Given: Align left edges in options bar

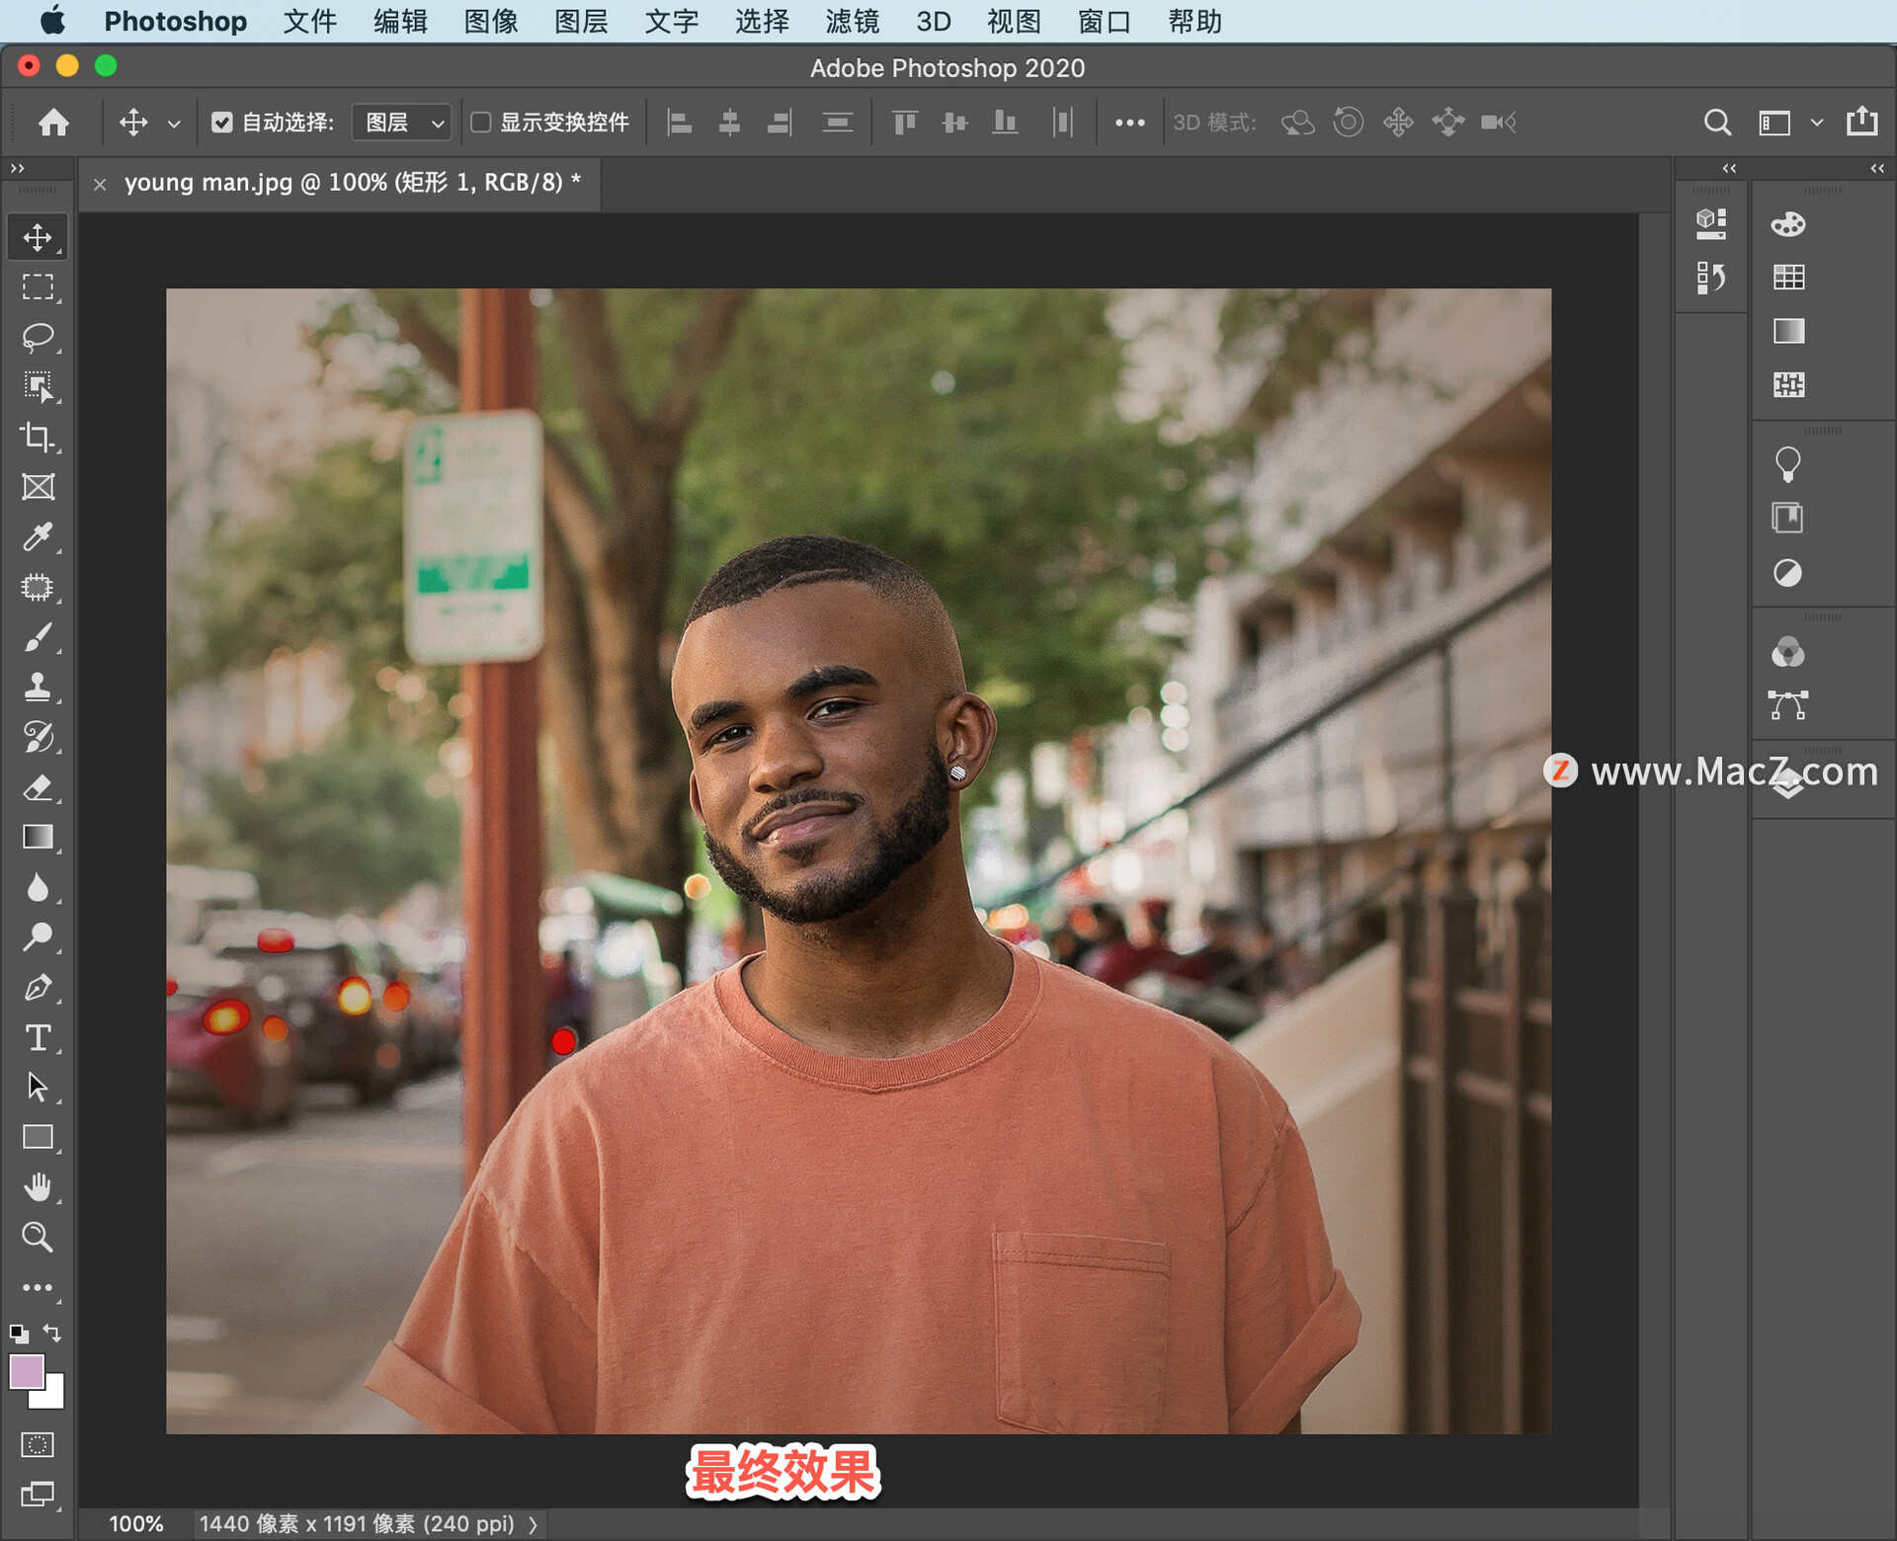Looking at the screenshot, I should coord(679,122).
